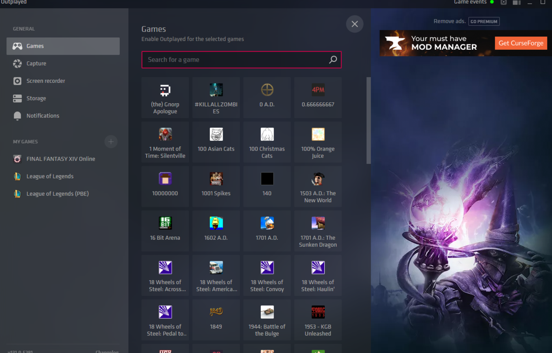Select the 0.666666667 game tile
The image size is (552, 353).
318,97
